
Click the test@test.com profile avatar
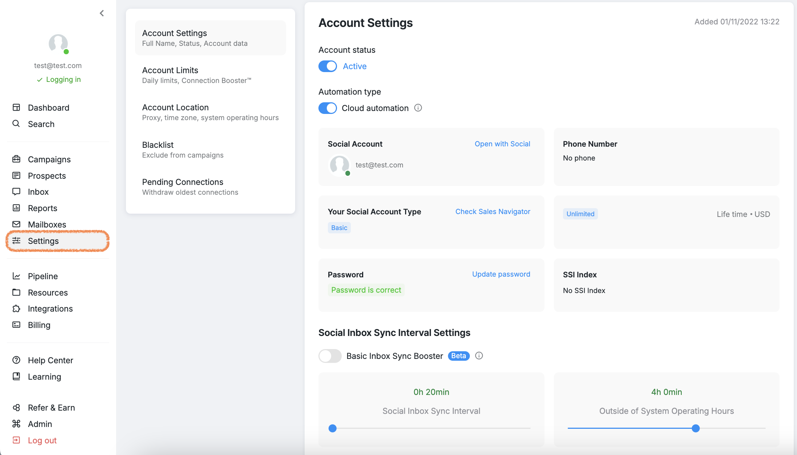coord(58,44)
